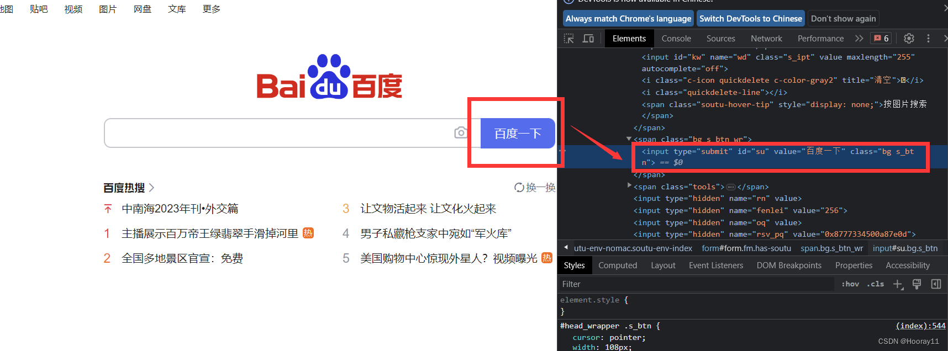Viewport: 948px width, 351px height.
Task: Expand the span class tools node
Action: 629,186
